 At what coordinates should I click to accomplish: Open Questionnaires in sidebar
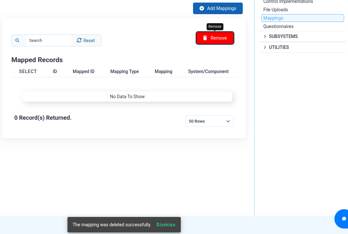[278, 27]
